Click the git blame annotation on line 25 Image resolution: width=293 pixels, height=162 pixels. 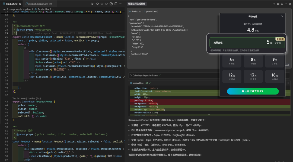point(70,33)
